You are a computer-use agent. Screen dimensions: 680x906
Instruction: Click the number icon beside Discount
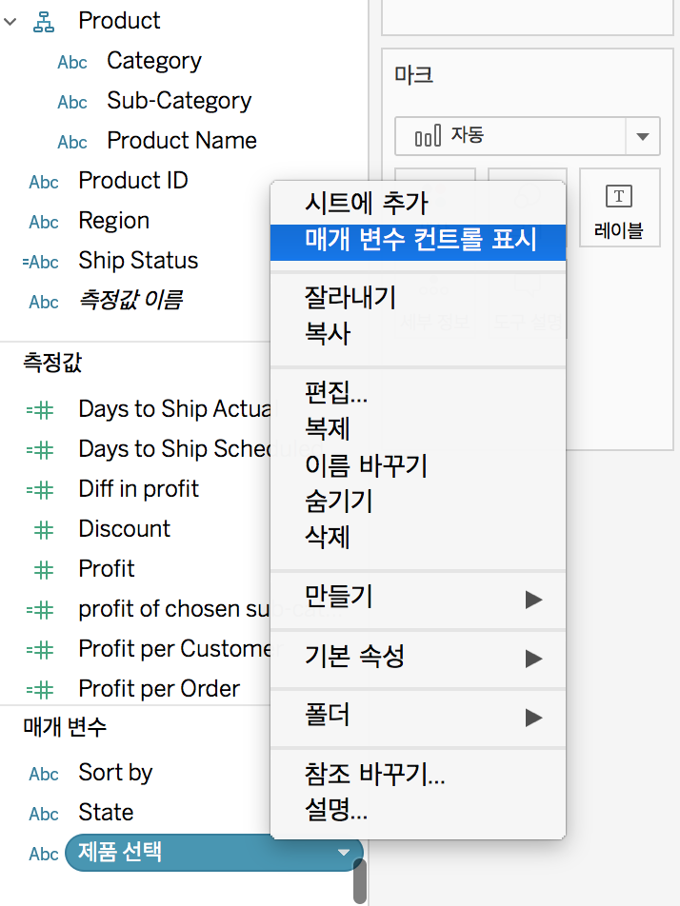click(44, 530)
